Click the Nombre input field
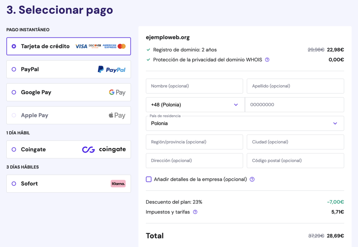The image size is (358, 247). [x=194, y=86]
